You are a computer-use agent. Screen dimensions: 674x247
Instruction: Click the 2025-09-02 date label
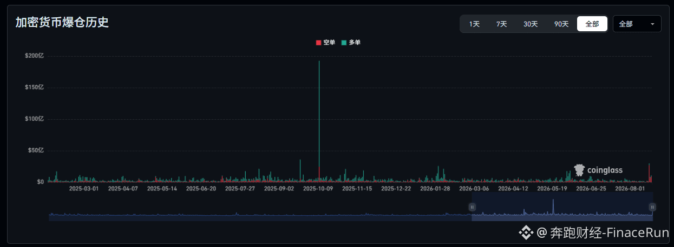point(279,189)
